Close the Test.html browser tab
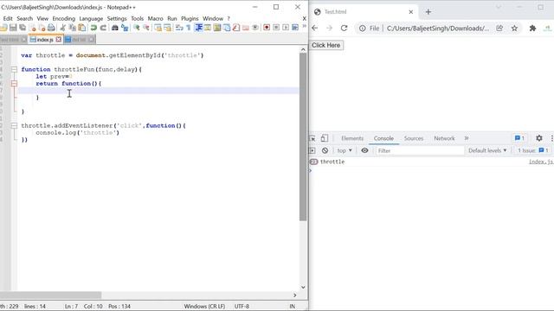This screenshot has height=311, width=554. pos(411,12)
